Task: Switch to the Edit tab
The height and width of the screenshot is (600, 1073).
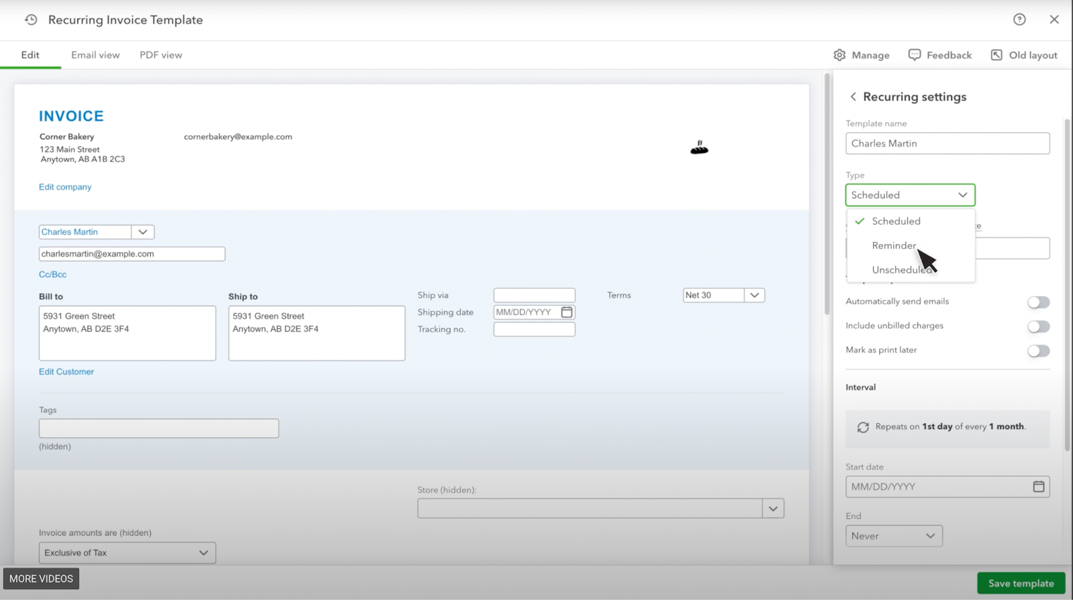Action: [30, 55]
